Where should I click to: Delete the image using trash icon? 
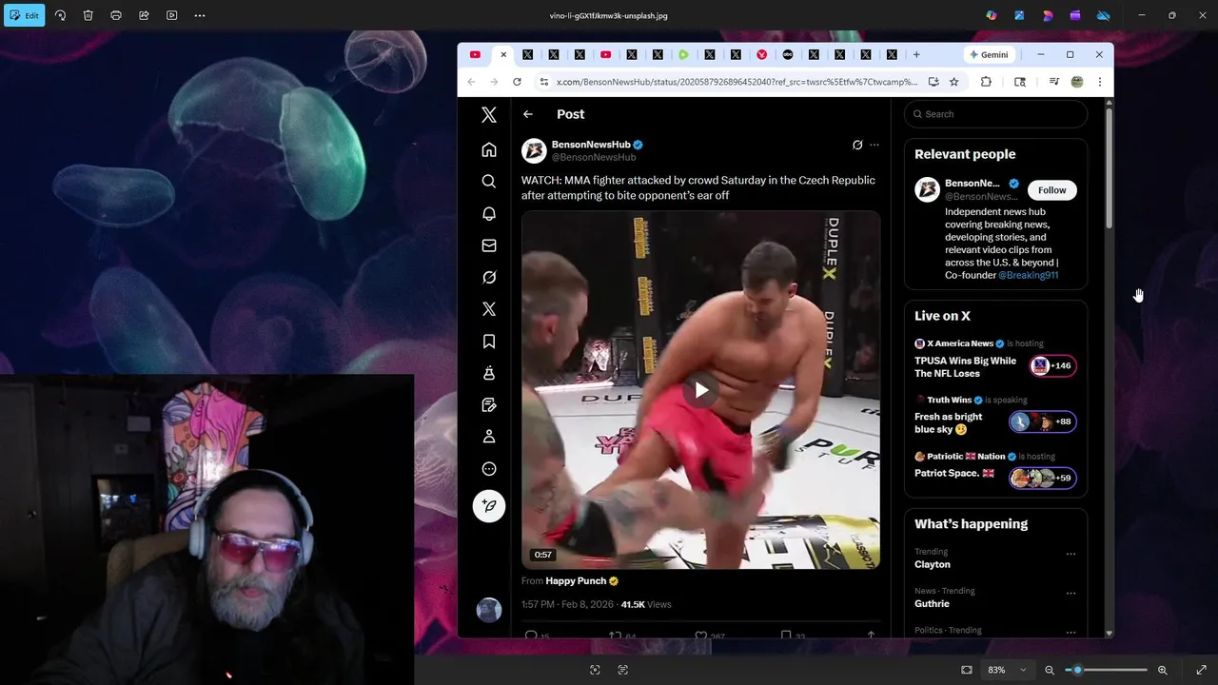tap(88, 15)
